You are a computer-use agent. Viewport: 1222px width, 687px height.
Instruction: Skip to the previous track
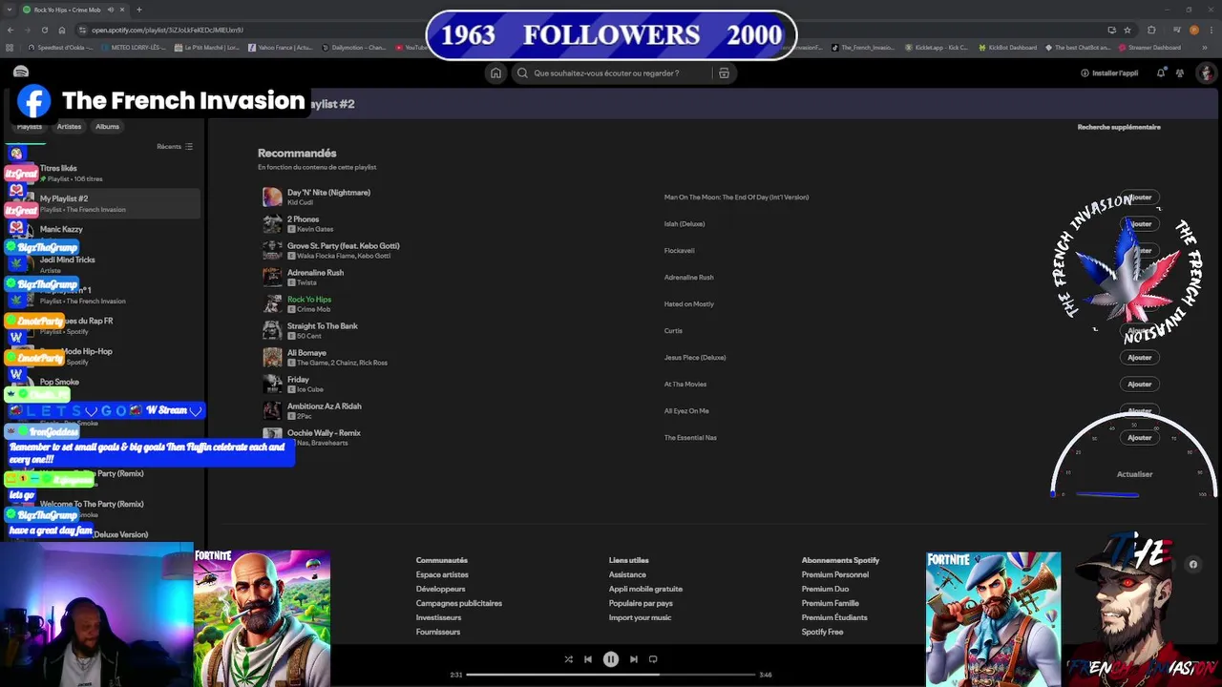(x=588, y=659)
